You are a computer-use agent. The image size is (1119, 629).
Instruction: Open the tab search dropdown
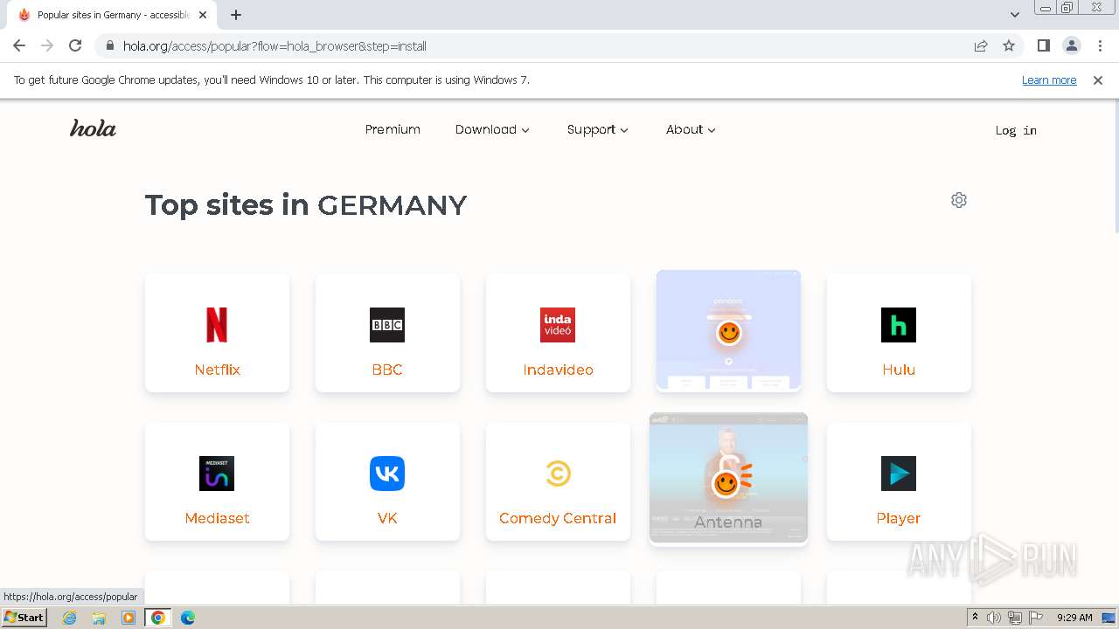[x=1015, y=15]
